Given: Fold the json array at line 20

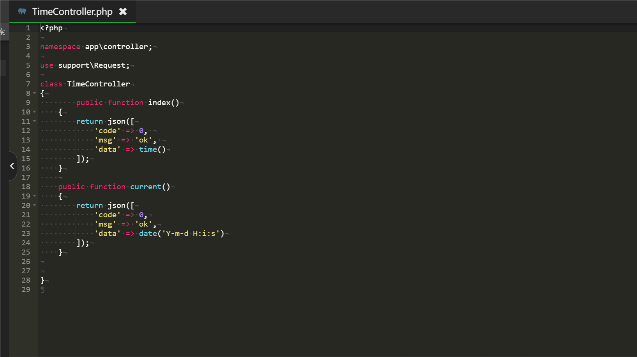Looking at the screenshot, I should point(34,206).
